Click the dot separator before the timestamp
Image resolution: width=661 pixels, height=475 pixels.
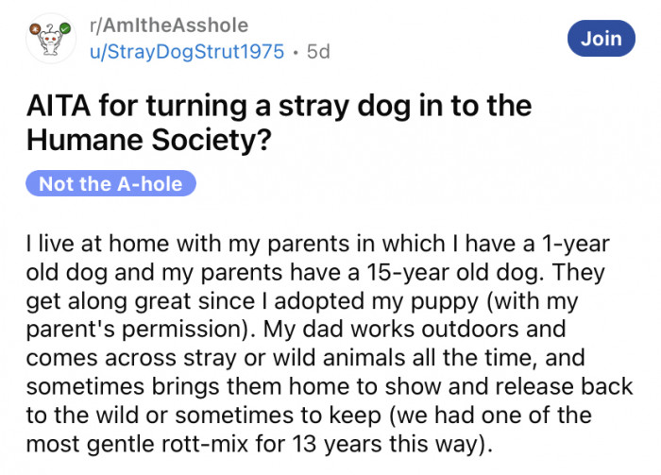295,52
